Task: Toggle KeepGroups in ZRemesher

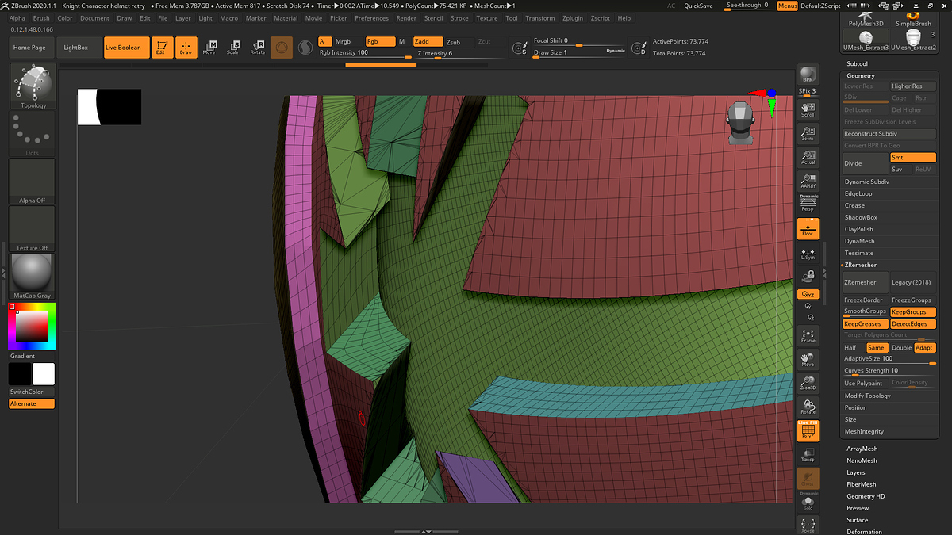Action: (x=912, y=311)
